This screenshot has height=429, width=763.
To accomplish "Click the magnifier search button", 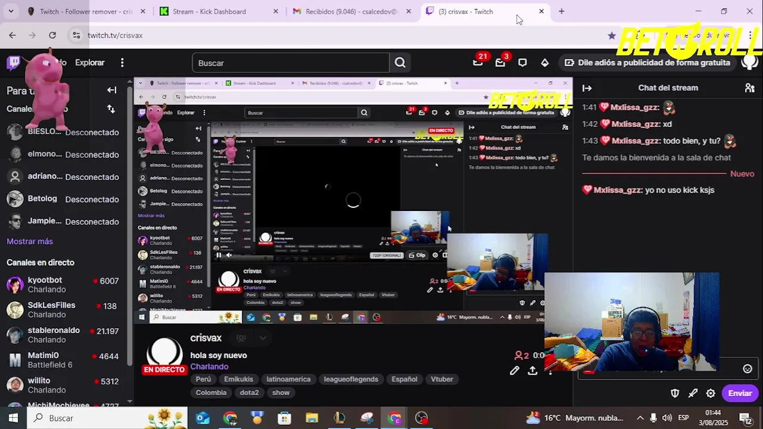I will click(x=400, y=63).
